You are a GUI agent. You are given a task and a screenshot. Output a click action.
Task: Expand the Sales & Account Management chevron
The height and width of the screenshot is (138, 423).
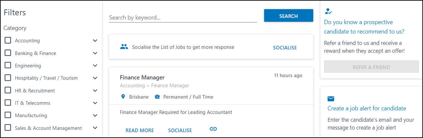(95, 128)
